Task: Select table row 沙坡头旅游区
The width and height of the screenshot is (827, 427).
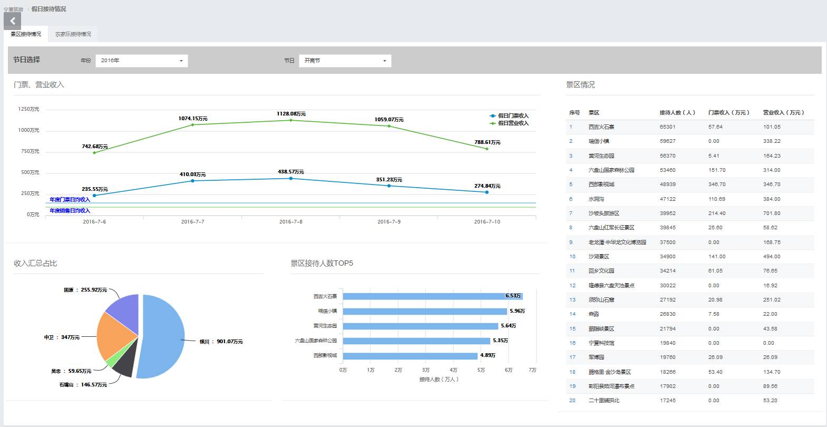Action: click(x=689, y=213)
